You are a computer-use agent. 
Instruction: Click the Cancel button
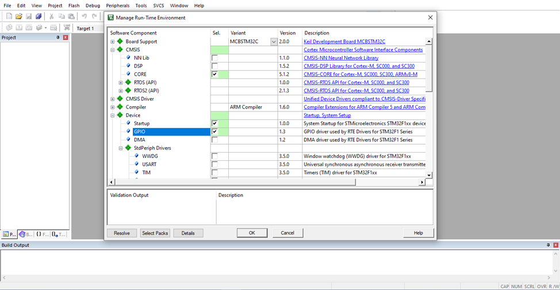[x=287, y=233]
